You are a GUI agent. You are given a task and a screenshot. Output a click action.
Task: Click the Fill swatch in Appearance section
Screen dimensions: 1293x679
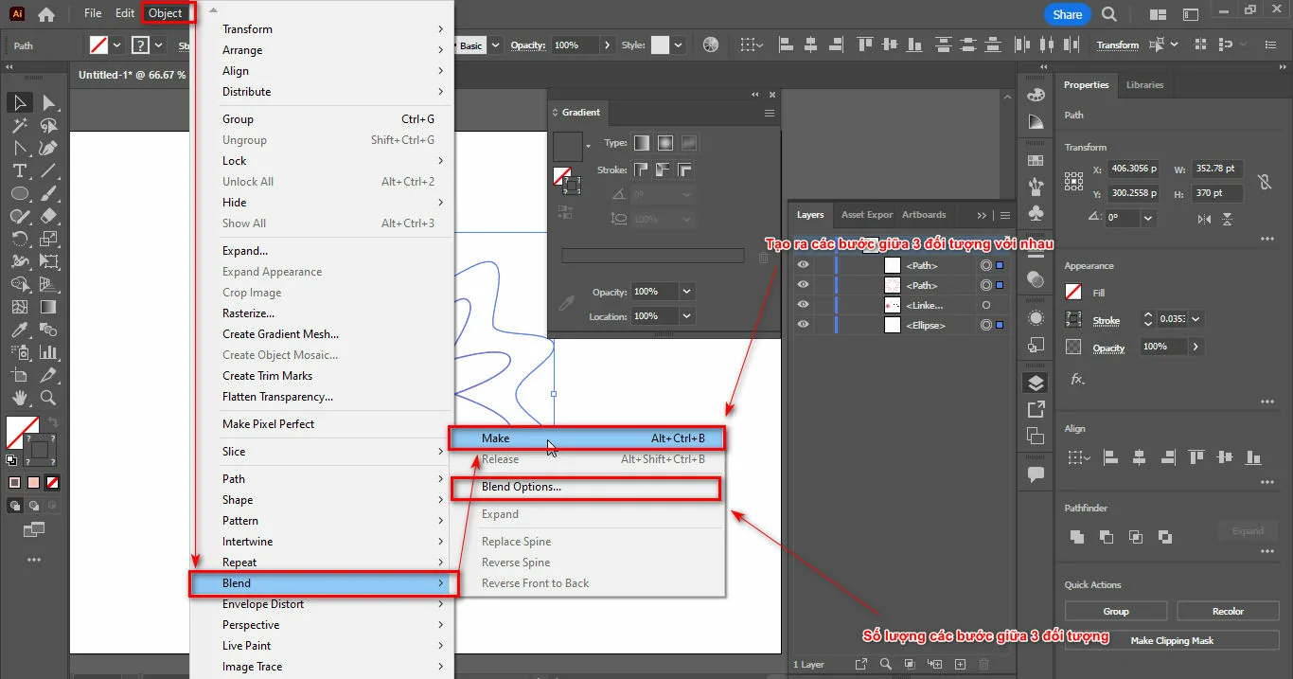(1073, 293)
